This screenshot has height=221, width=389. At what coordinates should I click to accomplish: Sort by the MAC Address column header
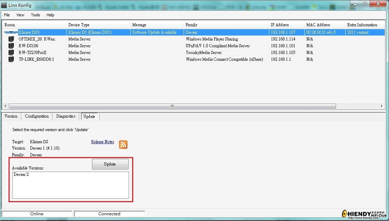(325, 25)
